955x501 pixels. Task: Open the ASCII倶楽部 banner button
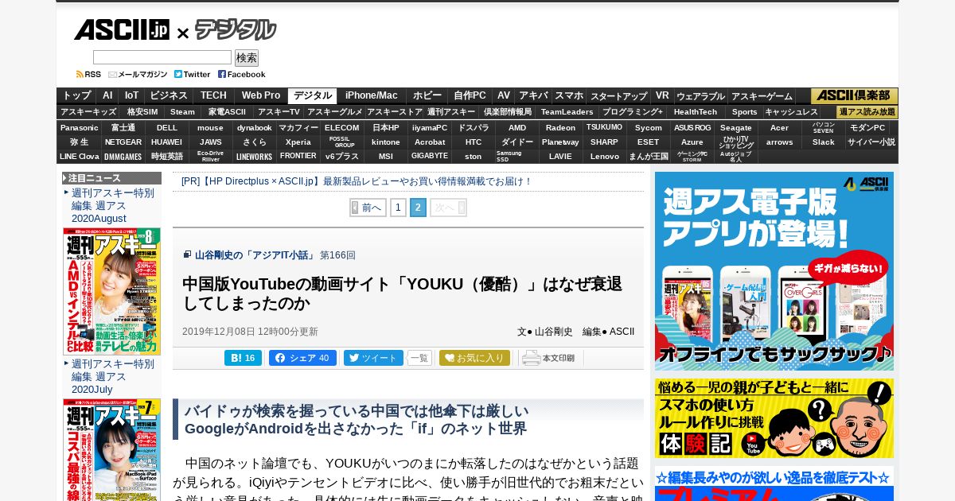click(855, 95)
